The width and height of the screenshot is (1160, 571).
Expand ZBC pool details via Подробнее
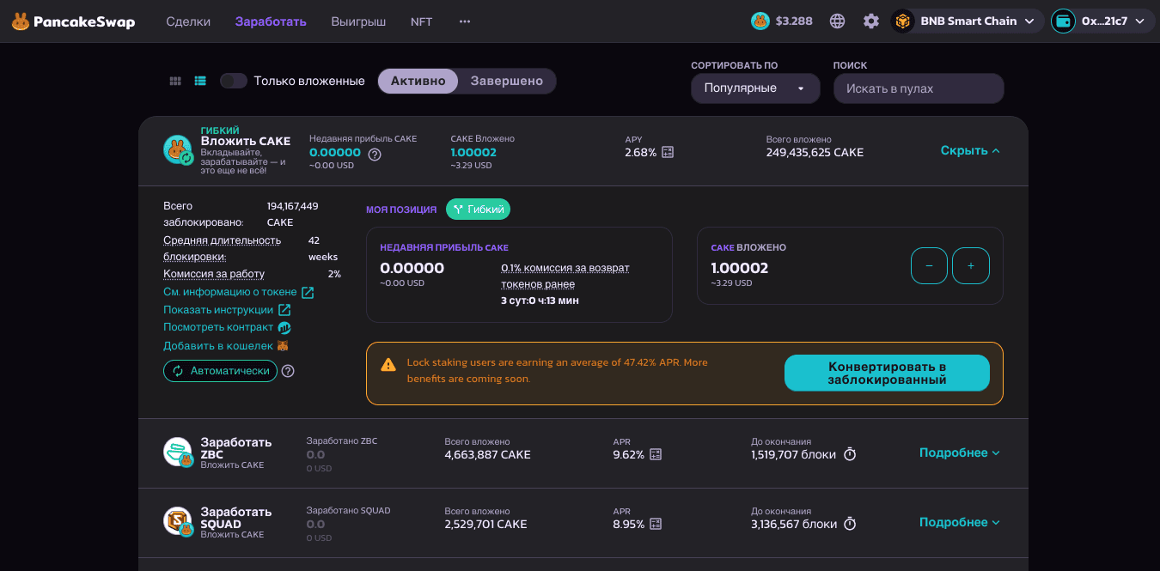click(x=959, y=453)
